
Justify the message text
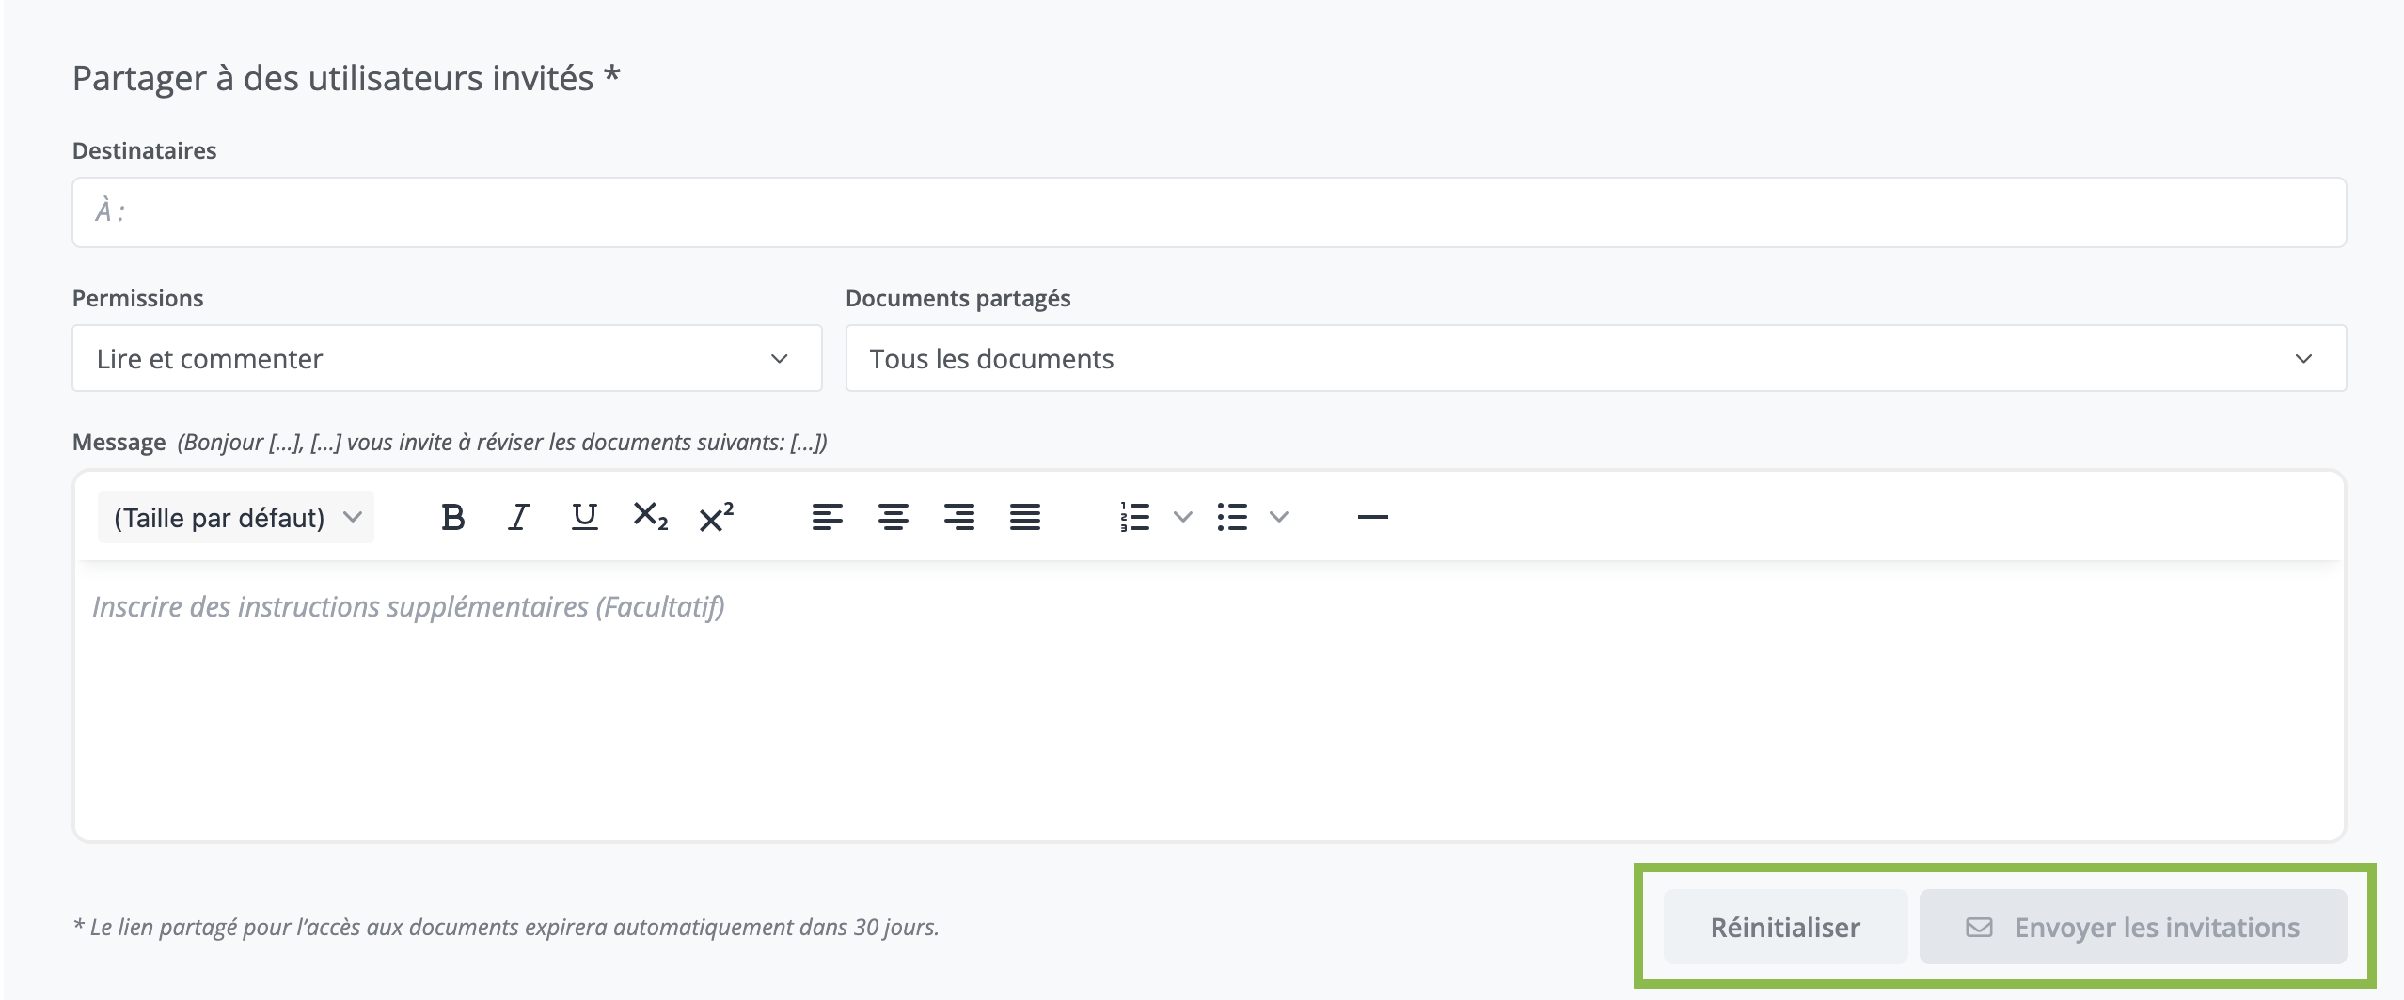(x=1024, y=517)
